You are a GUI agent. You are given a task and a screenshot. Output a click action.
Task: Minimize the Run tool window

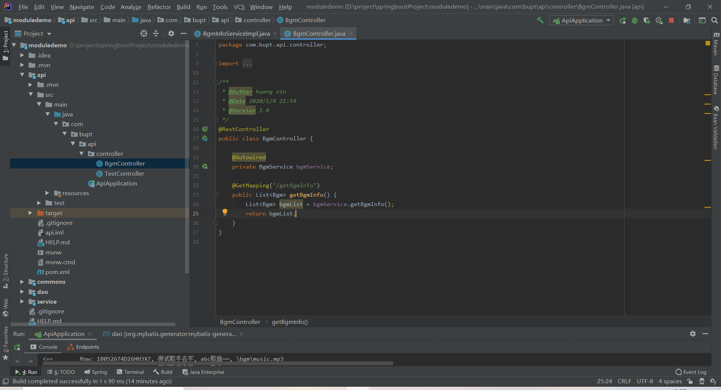tap(705, 334)
